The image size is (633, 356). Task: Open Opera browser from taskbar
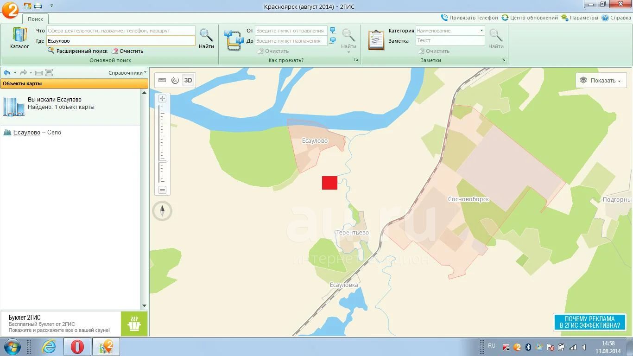pyautogui.click(x=77, y=347)
